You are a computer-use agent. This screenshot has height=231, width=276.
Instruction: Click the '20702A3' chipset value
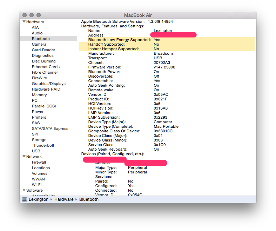pyautogui.click(x=162, y=62)
